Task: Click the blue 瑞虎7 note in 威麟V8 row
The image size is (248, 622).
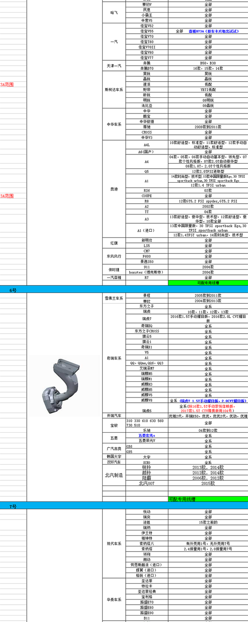Action: click(213, 401)
